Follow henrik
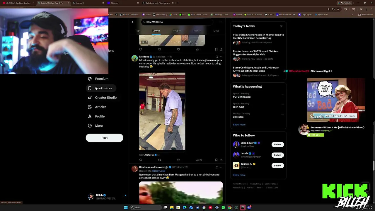Screen dimensions: 375x211 click(278, 155)
